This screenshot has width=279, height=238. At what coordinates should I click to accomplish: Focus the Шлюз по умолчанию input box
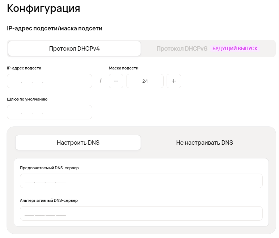point(50,112)
